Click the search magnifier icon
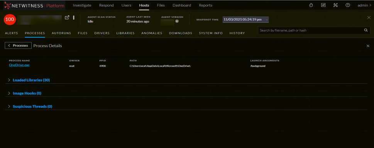 [x=366, y=30]
